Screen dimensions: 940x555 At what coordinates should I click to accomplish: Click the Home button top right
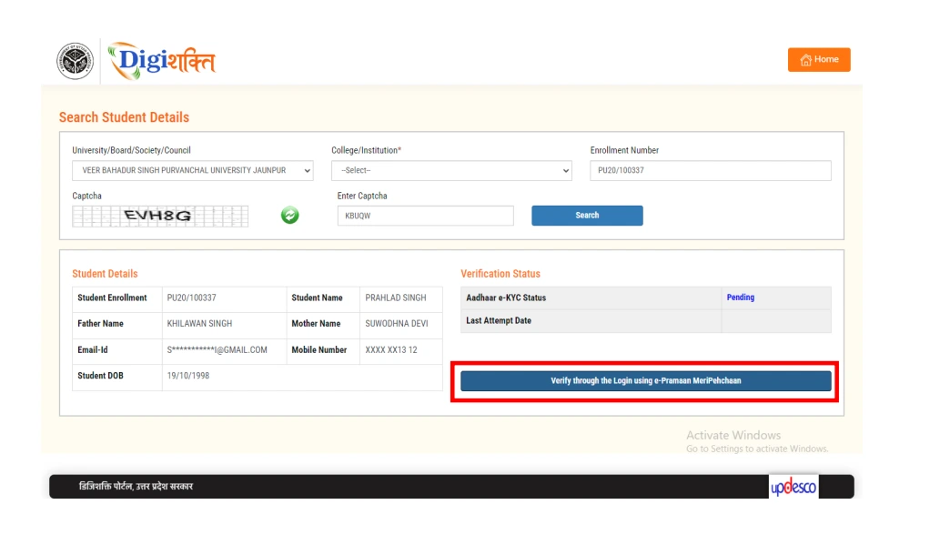(818, 59)
